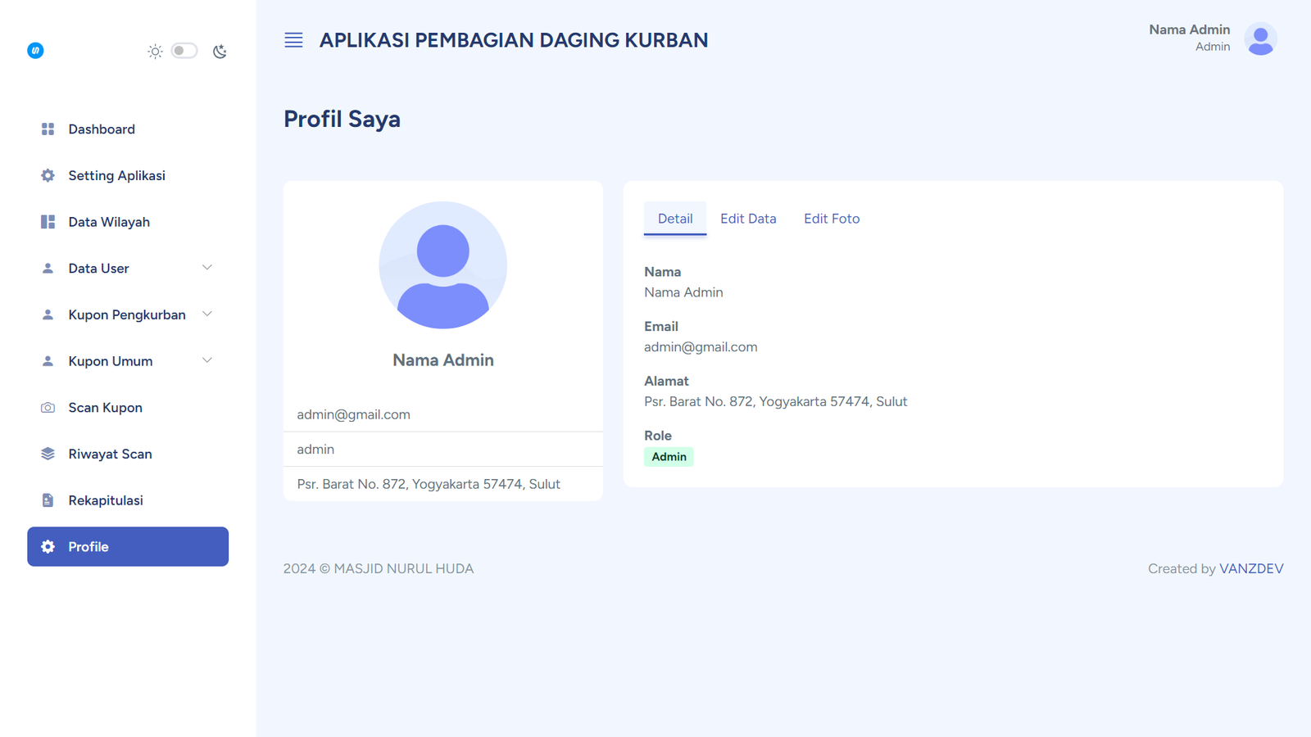This screenshot has height=737, width=1311.
Task: Click the sun light theme icon
Action: tap(155, 52)
